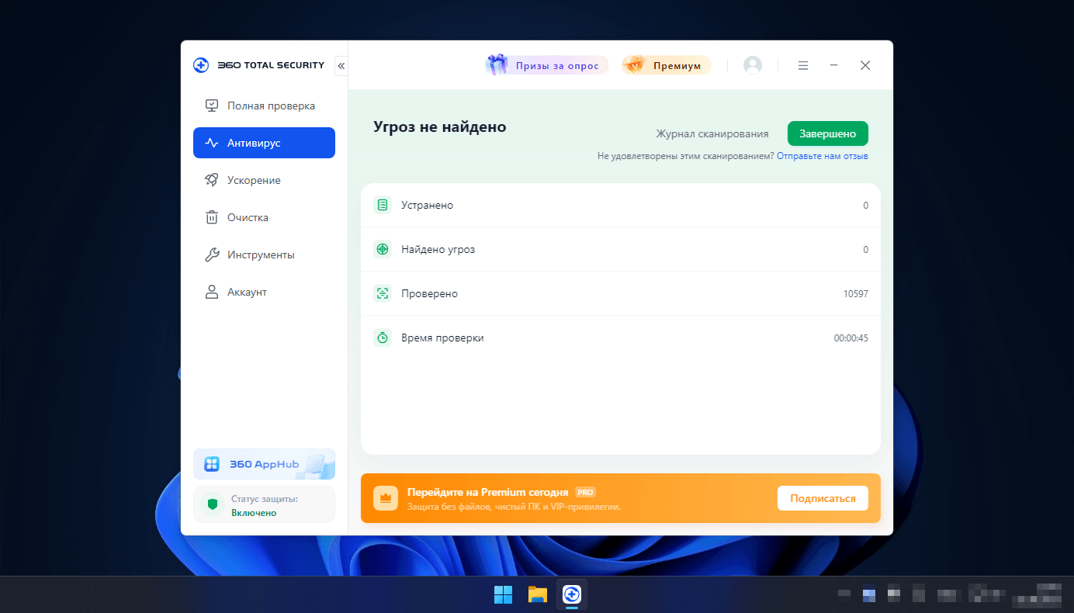
Task: Click the monitor icon beside Полная проверка
Action: tap(211, 106)
